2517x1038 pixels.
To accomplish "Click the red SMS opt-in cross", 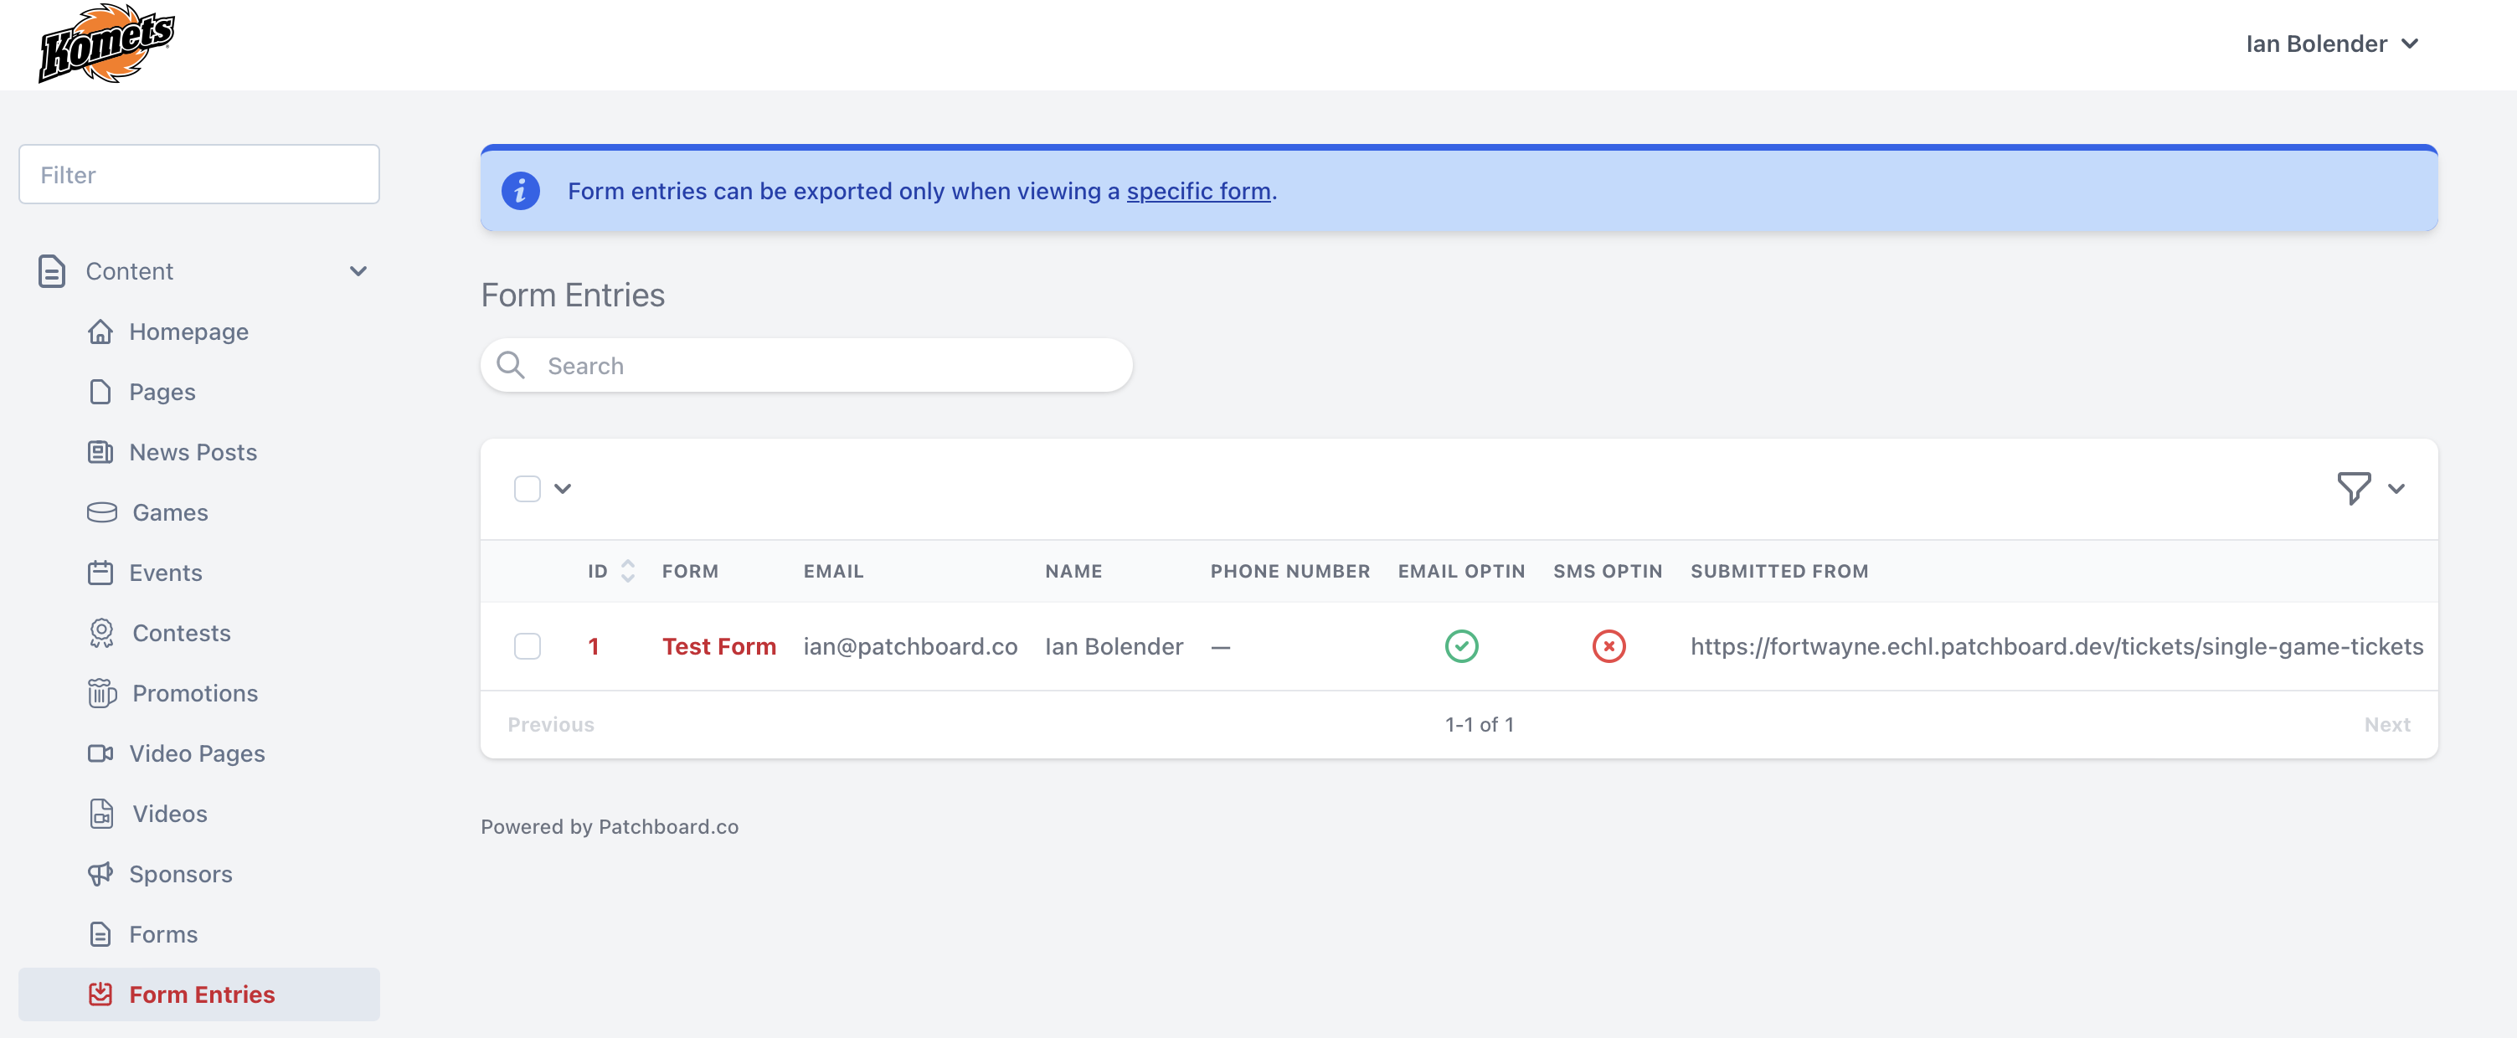I will 1609,646.
